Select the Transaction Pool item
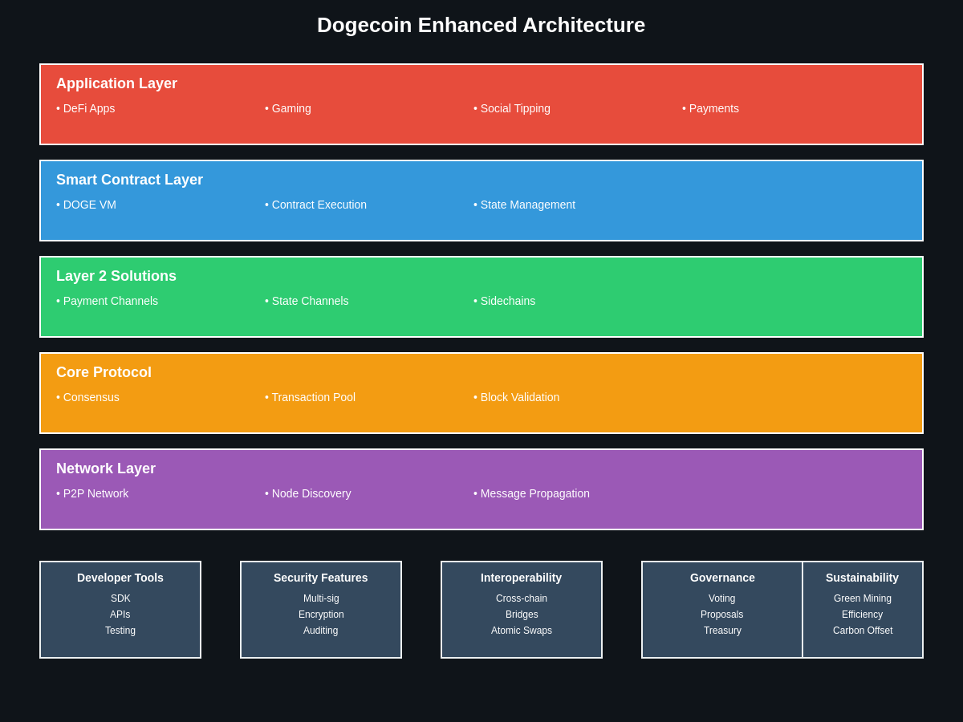This screenshot has height=722, width=963. [310, 397]
